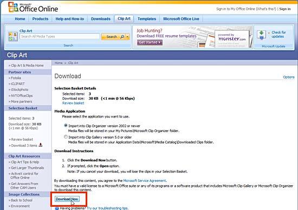Open Clip Art Tips & Help link
The width and height of the screenshot is (298, 210).
coord(25,162)
